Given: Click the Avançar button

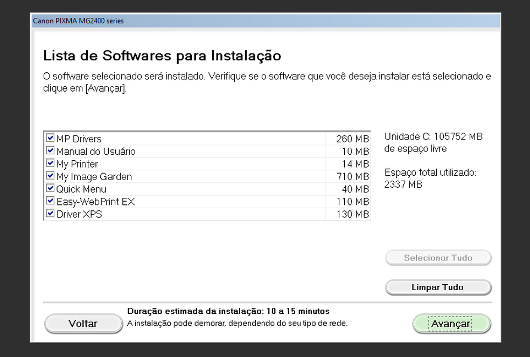Looking at the screenshot, I should pos(451,324).
